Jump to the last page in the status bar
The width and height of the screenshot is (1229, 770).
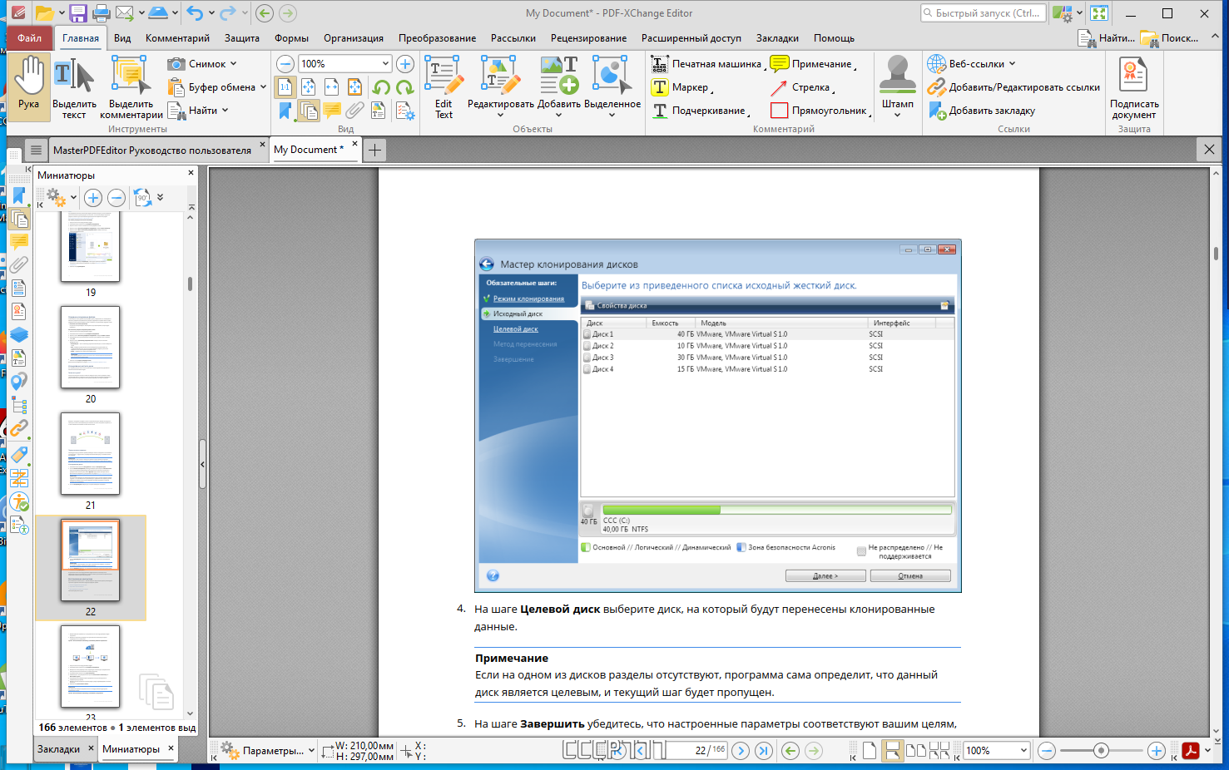pos(764,751)
